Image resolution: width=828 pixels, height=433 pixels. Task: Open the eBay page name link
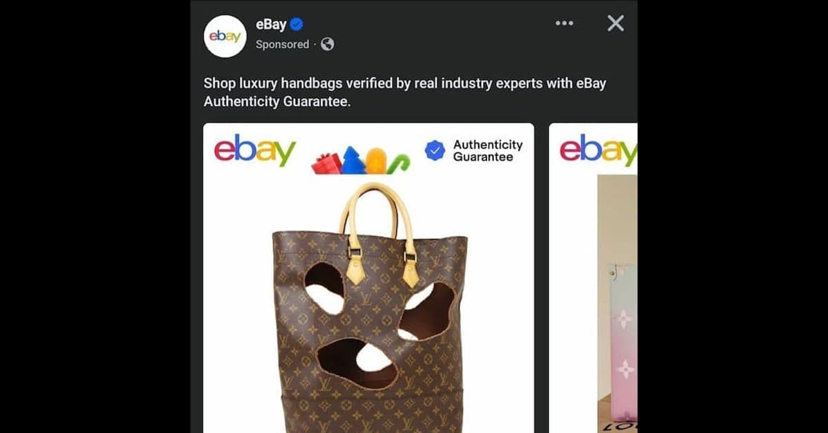(x=270, y=25)
